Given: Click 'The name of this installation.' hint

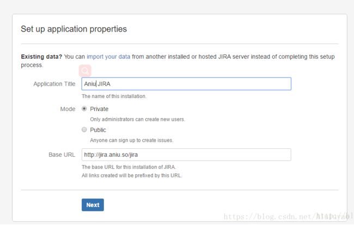Looking at the screenshot, I should click(114, 96).
